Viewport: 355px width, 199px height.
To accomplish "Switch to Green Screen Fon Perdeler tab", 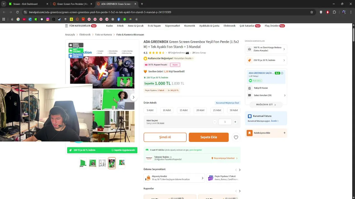I will point(72,4).
